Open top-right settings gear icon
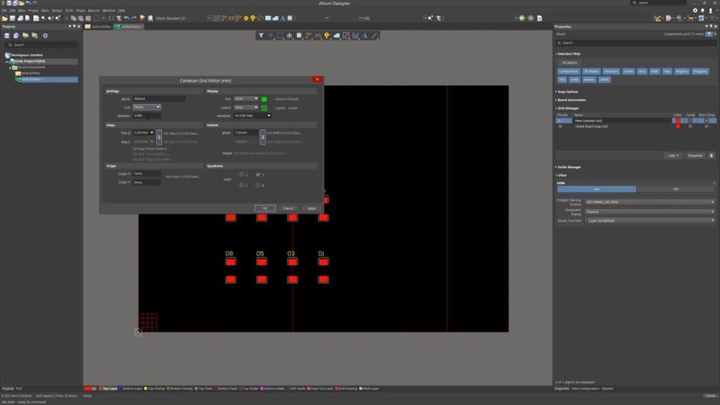This screenshot has height=405, width=720. [694, 10]
